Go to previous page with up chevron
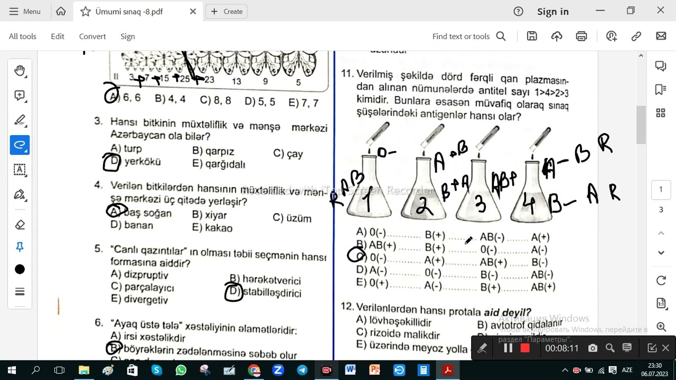This screenshot has height=380, width=676. point(661,233)
